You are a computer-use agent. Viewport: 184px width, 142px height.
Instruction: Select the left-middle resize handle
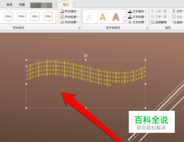(x=26, y=84)
